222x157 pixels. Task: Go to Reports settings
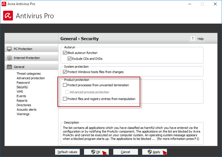click(x=22, y=101)
